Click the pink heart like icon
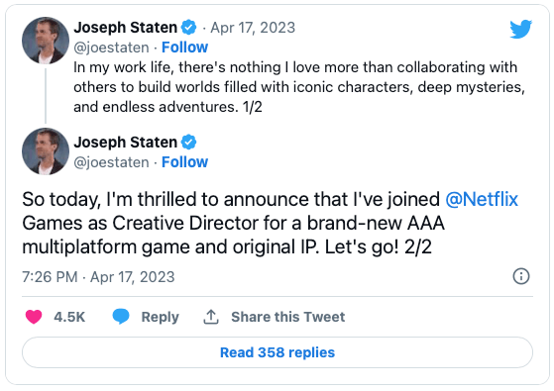 pyautogui.click(x=34, y=317)
